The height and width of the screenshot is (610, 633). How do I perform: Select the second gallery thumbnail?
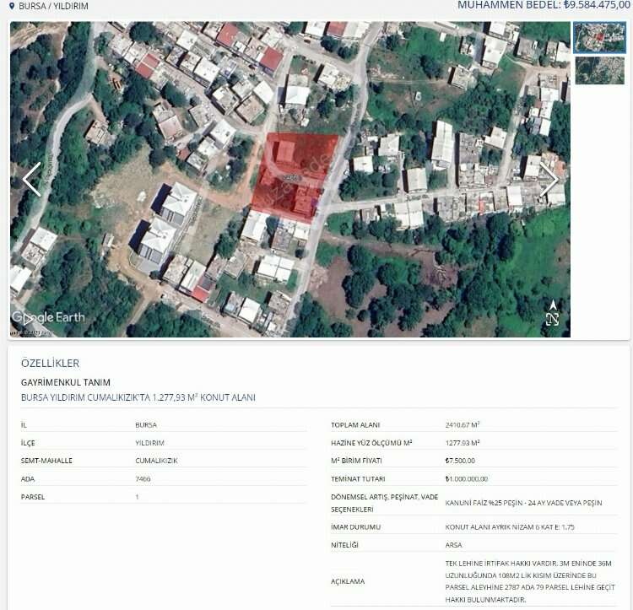[x=599, y=71]
